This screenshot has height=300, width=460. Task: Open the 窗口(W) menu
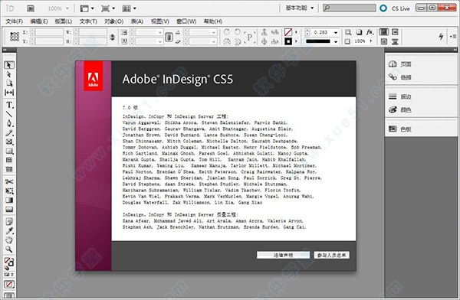(x=186, y=21)
